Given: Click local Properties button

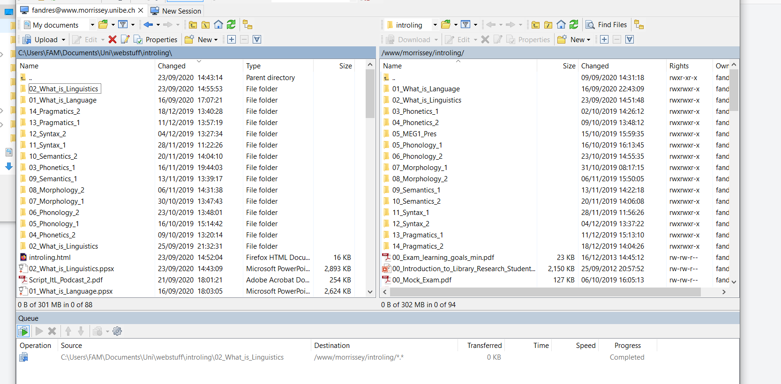Looking at the screenshot, I should click(x=157, y=40).
